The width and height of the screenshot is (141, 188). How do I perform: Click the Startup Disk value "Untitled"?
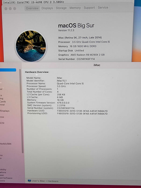(79, 50)
